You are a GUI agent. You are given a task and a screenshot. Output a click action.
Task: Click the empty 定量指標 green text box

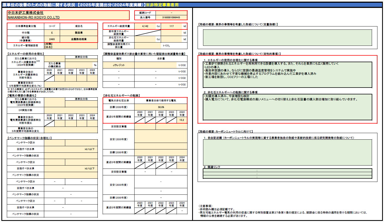click(287, 37)
